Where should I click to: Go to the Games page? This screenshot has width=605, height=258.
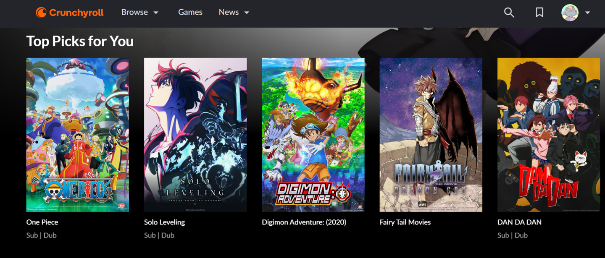pos(190,12)
